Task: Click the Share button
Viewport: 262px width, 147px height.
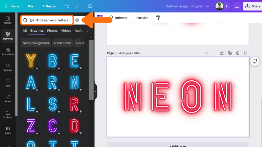Action: point(253,6)
